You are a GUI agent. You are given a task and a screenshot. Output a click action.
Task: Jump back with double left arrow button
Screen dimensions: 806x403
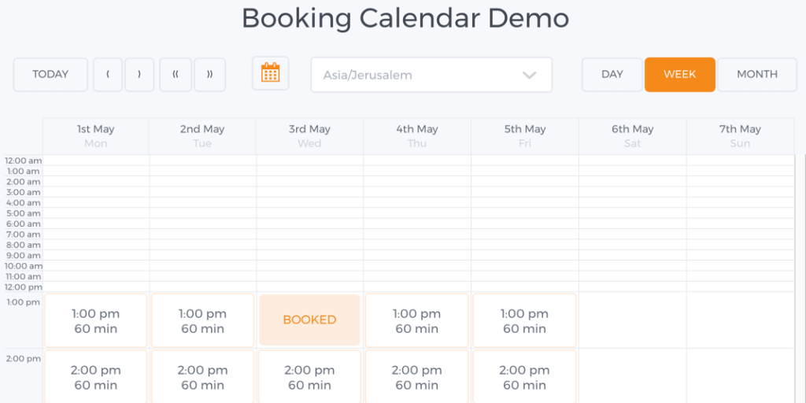pos(176,75)
